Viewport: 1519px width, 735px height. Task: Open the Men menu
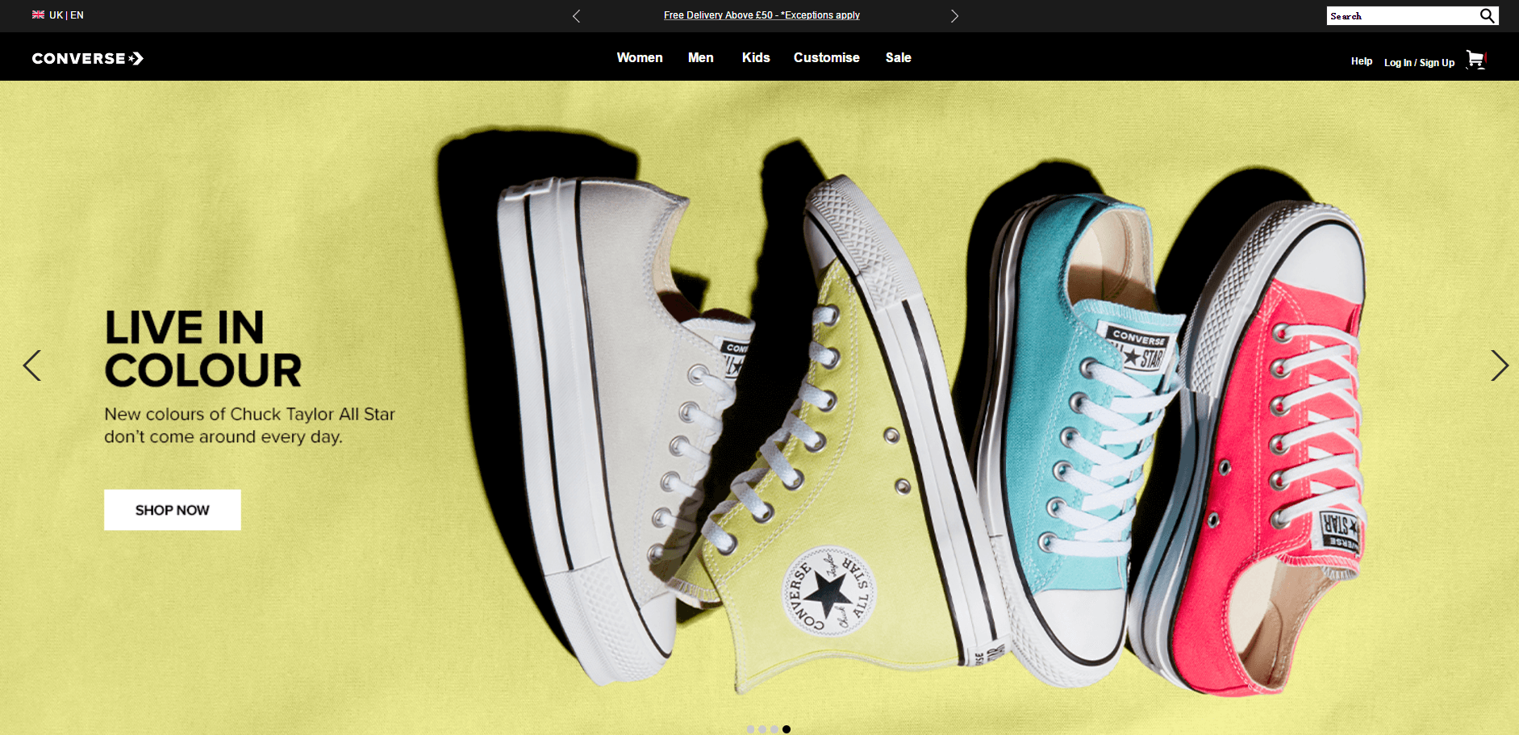(701, 57)
